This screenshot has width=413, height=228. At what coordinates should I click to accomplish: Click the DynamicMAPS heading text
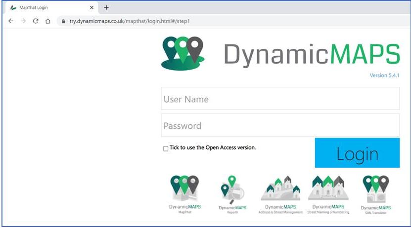312,55
